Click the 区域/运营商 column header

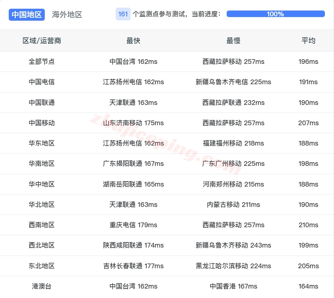[41, 41]
